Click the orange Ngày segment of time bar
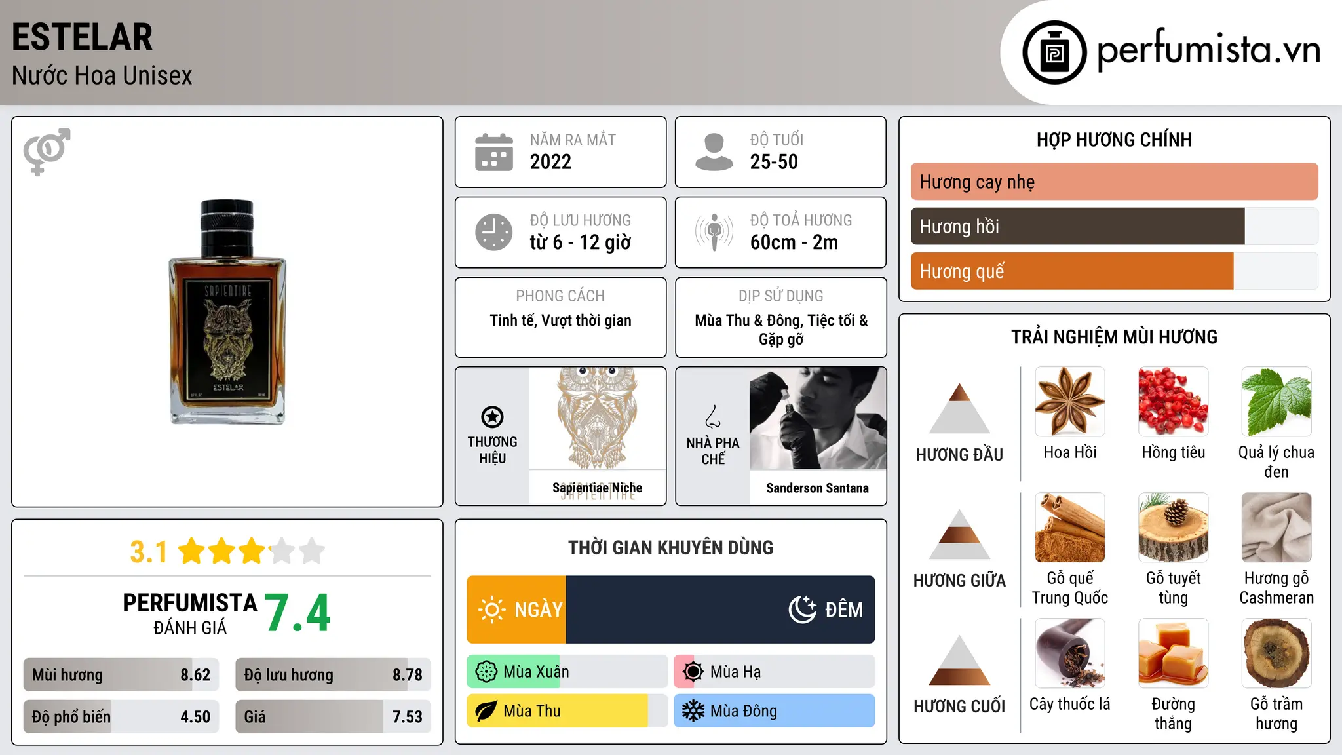This screenshot has height=755, width=1342. pyautogui.click(x=516, y=610)
